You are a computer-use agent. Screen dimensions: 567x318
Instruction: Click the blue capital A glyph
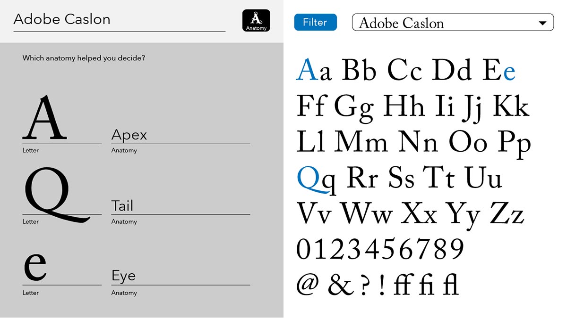coord(307,69)
